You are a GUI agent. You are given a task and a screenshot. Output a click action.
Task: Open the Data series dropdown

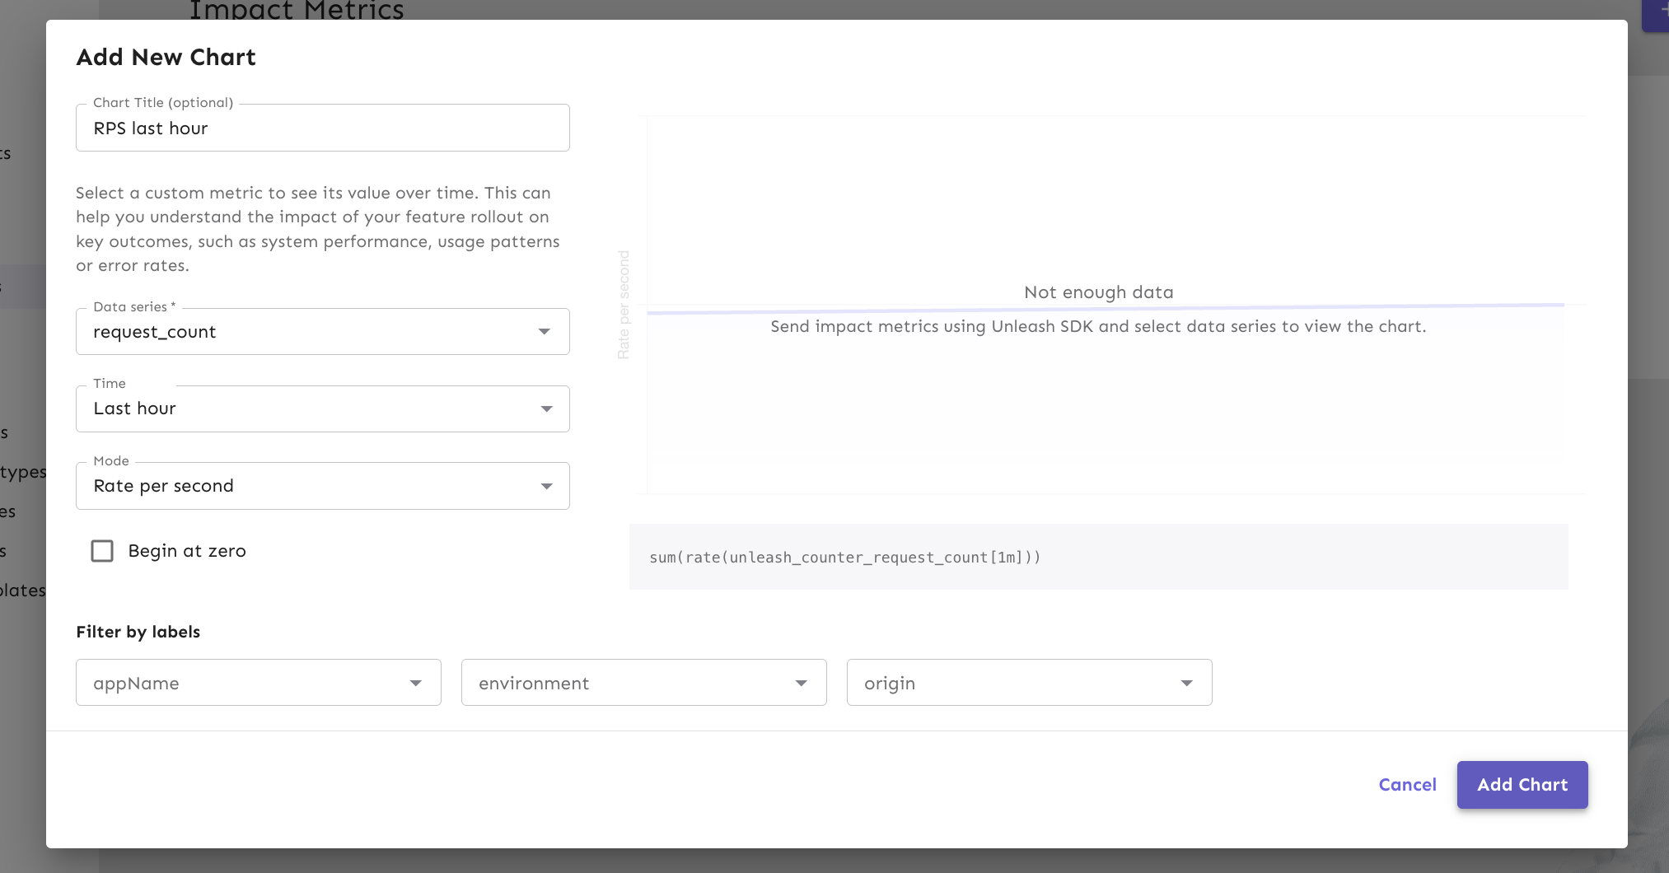tap(321, 331)
